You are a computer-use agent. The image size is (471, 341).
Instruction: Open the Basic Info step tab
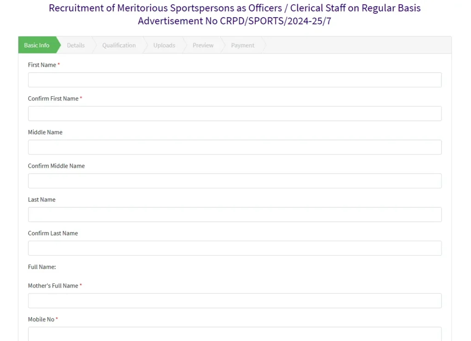coord(37,45)
